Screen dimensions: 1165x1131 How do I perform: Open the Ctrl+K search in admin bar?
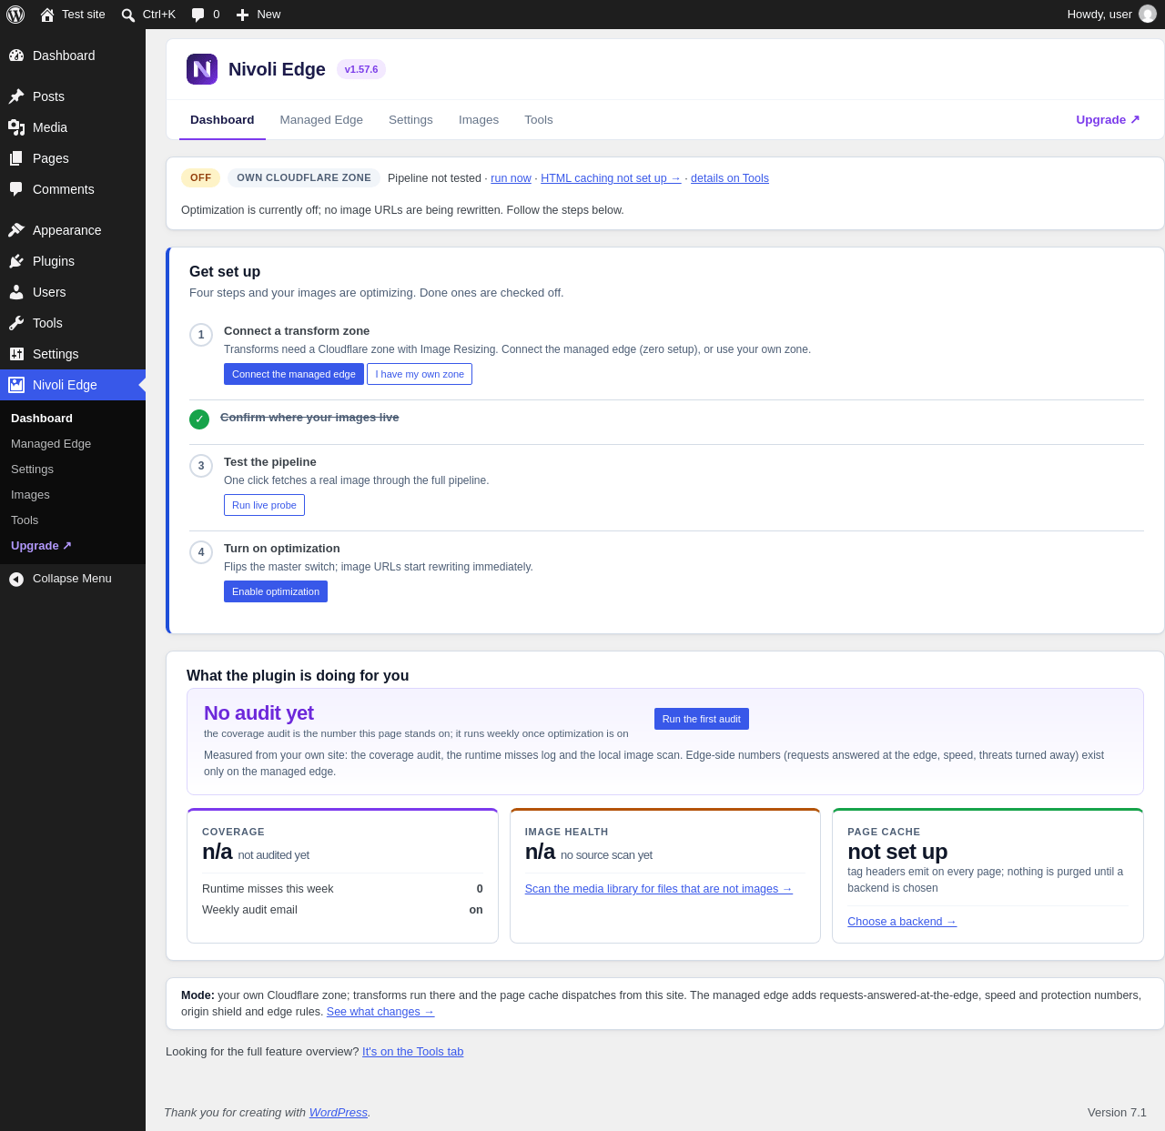pyautogui.click(x=148, y=15)
